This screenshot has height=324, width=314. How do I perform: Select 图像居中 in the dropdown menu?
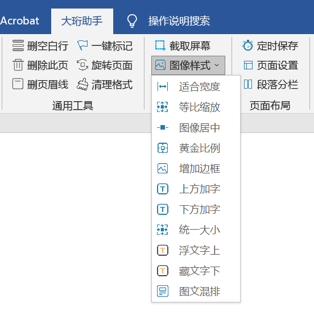(196, 127)
